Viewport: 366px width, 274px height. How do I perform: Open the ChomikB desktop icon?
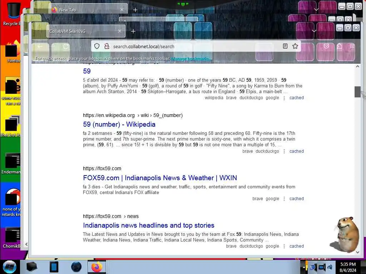11,238
